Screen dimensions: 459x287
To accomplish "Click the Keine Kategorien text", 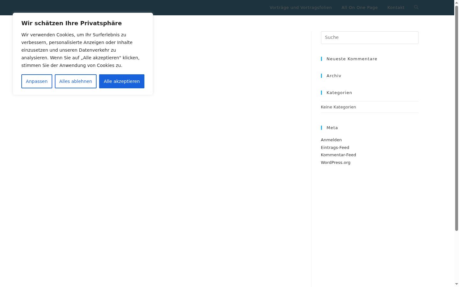I will (339, 107).
